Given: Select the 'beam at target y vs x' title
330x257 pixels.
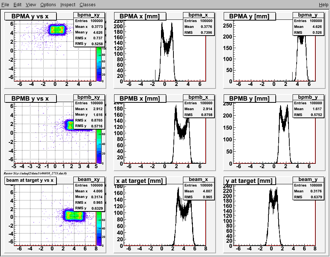Looking at the screenshot, I should [30, 180].
